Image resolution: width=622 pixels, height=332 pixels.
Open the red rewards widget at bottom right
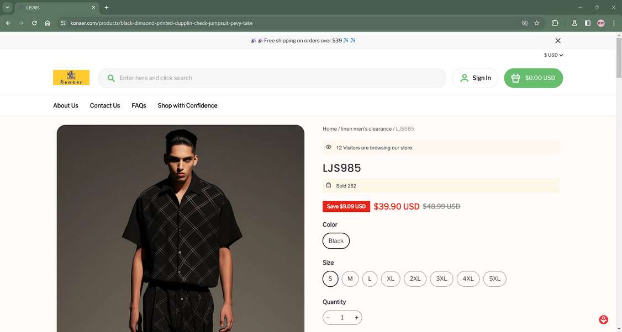click(603, 319)
